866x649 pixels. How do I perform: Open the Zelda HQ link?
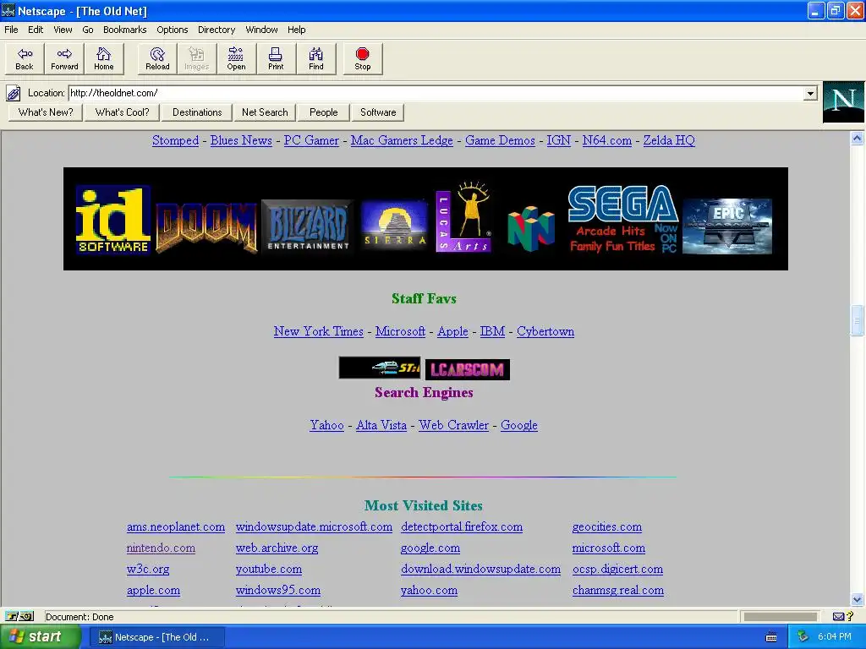click(669, 141)
